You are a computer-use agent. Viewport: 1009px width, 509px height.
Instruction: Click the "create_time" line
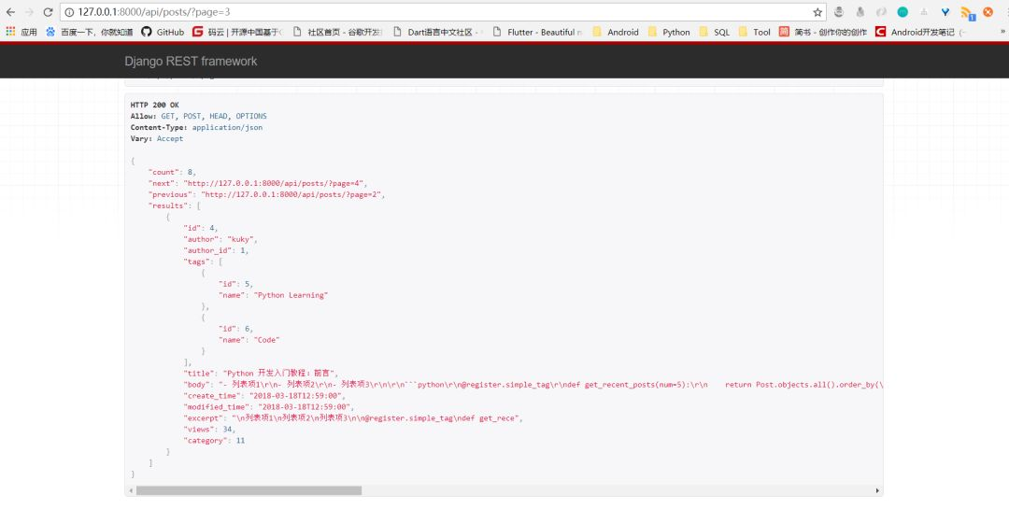point(263,396)
